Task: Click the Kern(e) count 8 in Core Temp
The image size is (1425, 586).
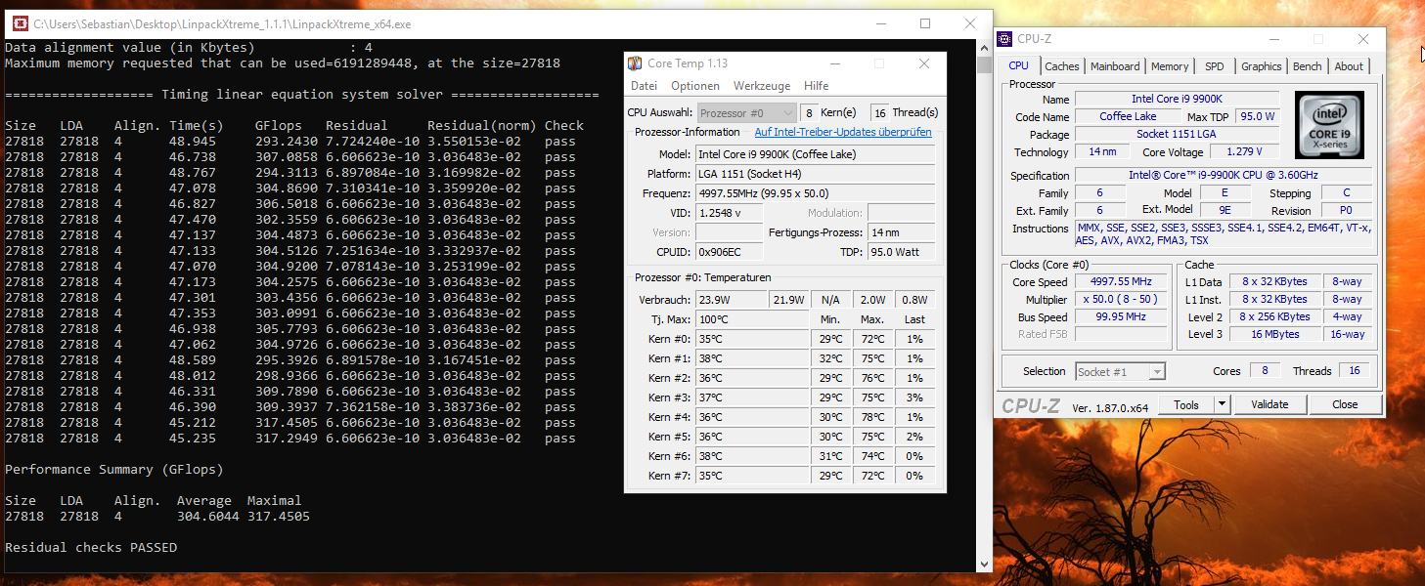Action: pyautogui.click(x=810, y=113)
